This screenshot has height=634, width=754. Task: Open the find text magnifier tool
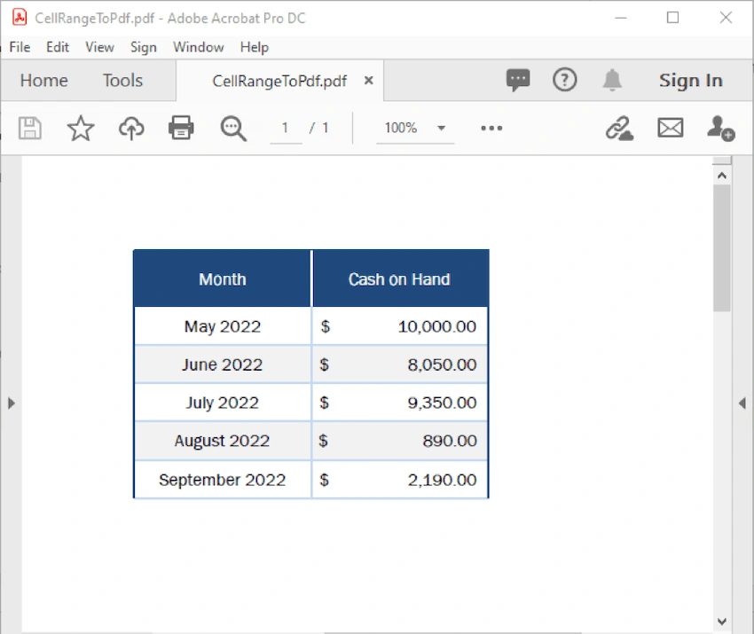(233, 129)
